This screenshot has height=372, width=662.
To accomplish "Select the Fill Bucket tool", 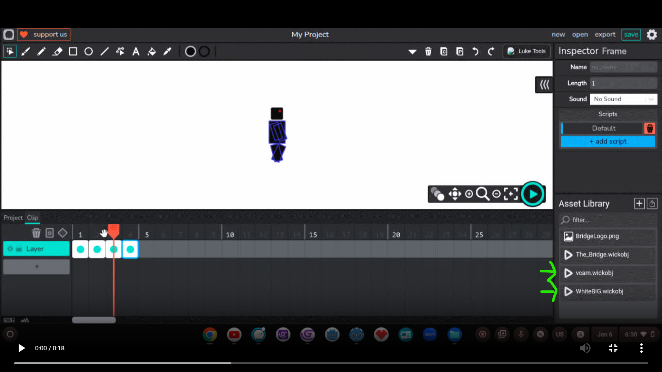I will [x=152, y=52].
